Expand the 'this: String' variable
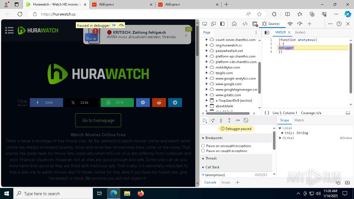The height and width of the screenshot is (199, 354). (282, 133)
